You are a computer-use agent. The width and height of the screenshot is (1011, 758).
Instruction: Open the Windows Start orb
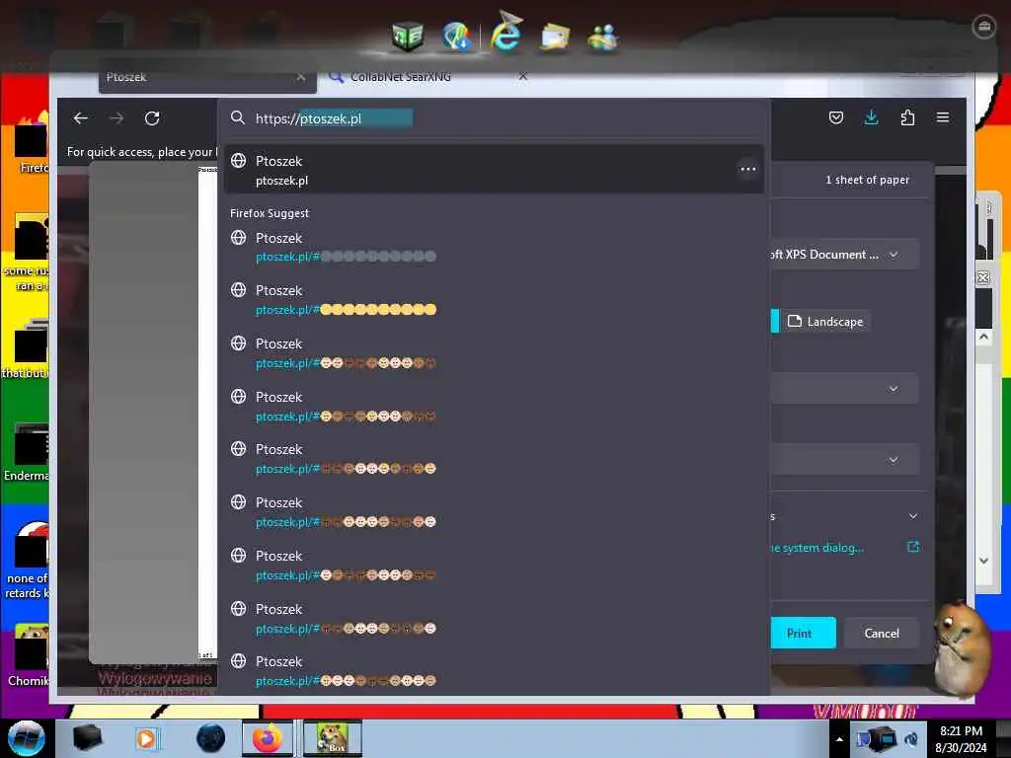27,738
